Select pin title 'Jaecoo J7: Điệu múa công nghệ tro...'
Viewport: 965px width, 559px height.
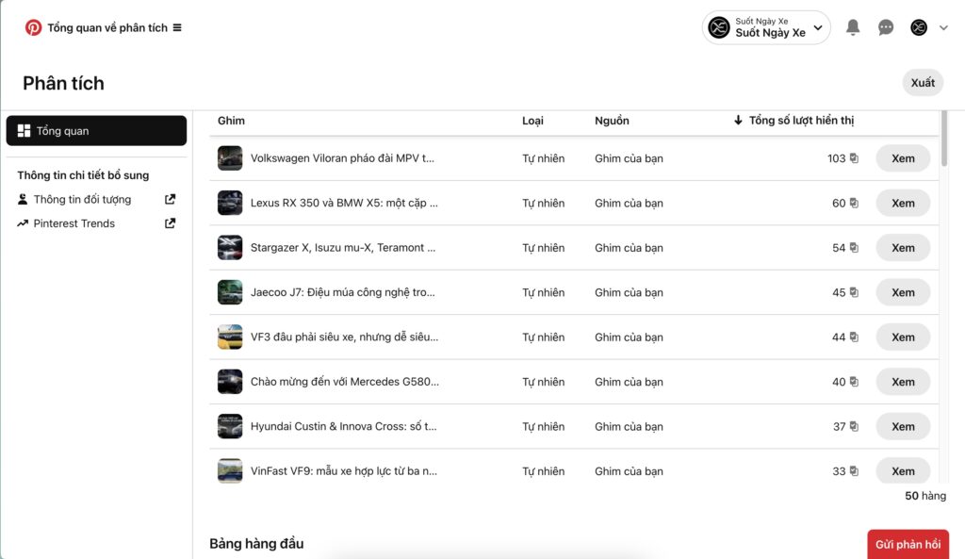pyautogui.click(x=343, y=292)
